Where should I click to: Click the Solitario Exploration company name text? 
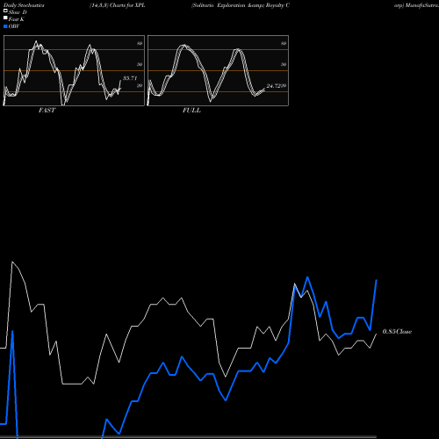241,5
